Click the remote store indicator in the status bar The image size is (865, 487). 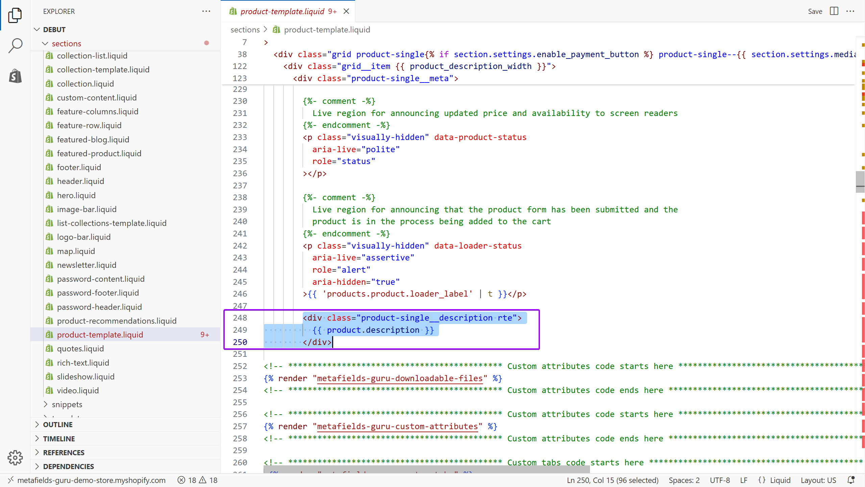(87, 480)
